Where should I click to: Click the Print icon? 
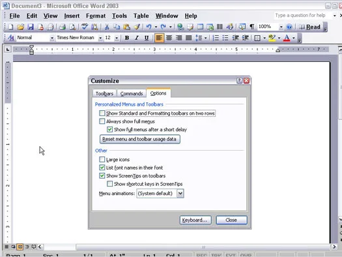coord(63,27)
